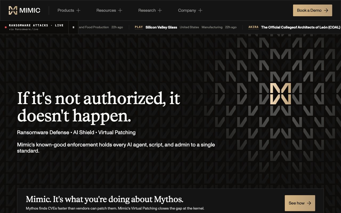The width and height of the screenshot is (341, 213).
Task: Click the MIMIC logo in the header
Action: click(x=25, y=10)
